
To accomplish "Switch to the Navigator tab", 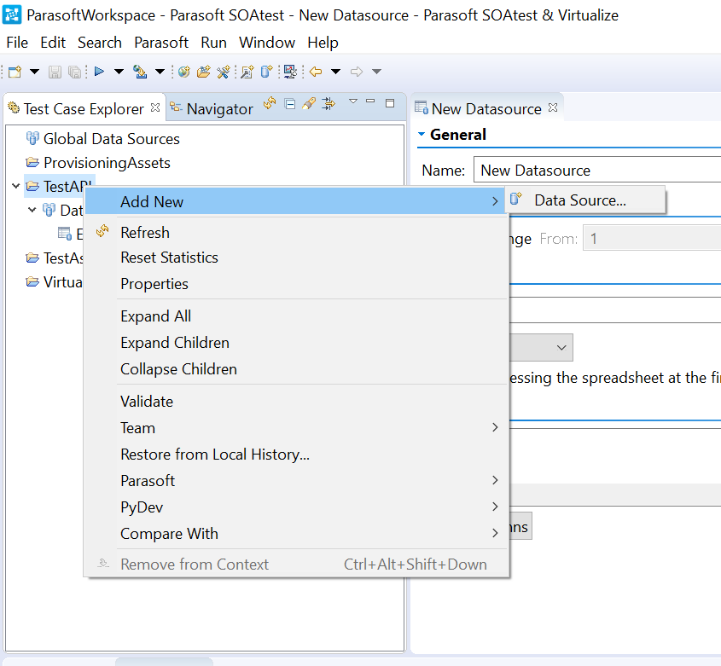I will pyautogui.click(x=212, y=108).
